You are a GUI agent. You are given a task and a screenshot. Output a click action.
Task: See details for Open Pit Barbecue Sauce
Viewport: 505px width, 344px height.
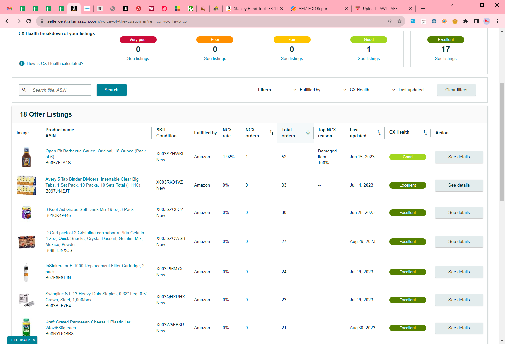(x=459, y=157)
